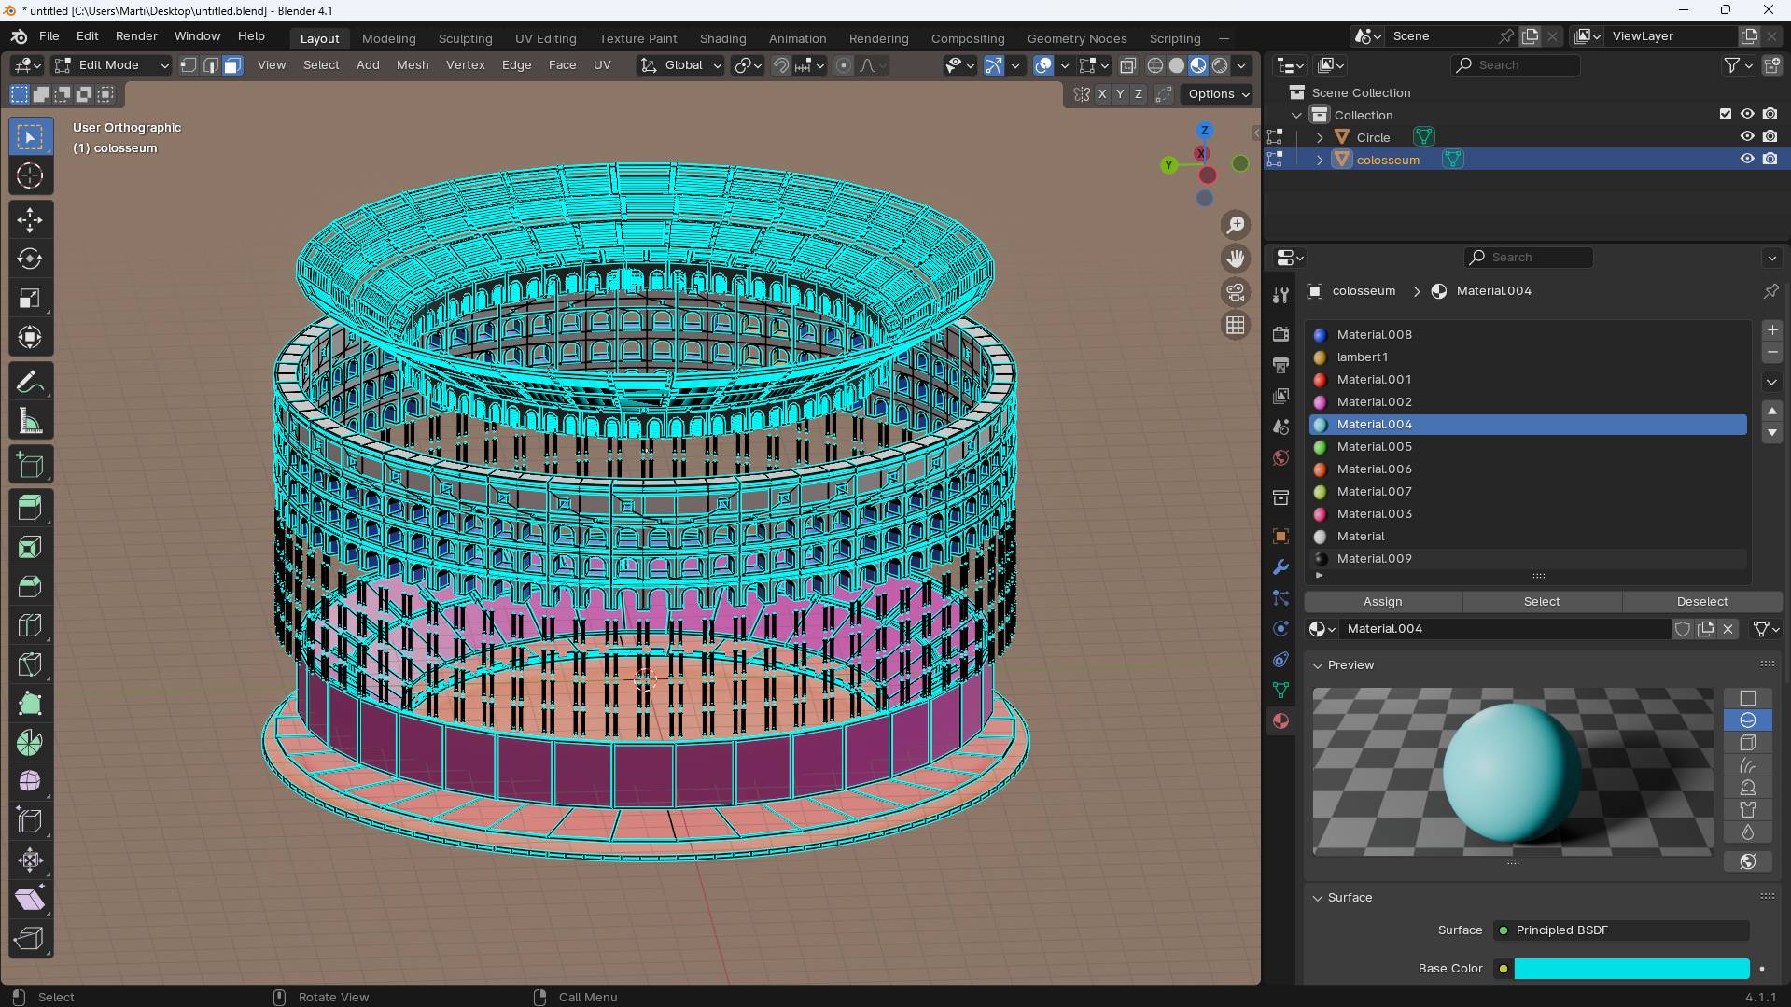1791x1007 pixels.
Task: Select the Loop Cut tool
Action: click(x=30, y=626)
